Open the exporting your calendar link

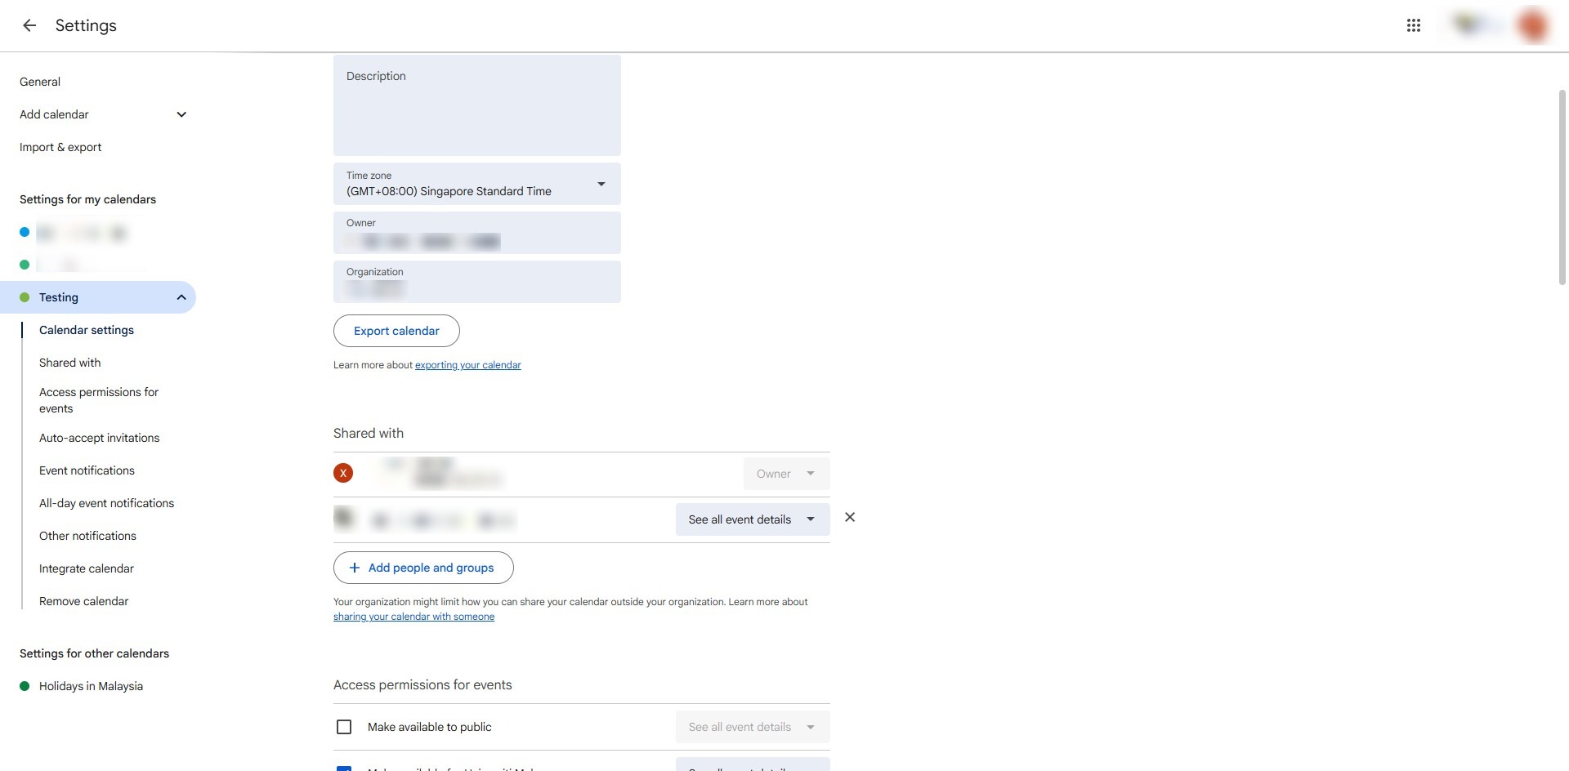pyautogui.click(x=467, y=365)
